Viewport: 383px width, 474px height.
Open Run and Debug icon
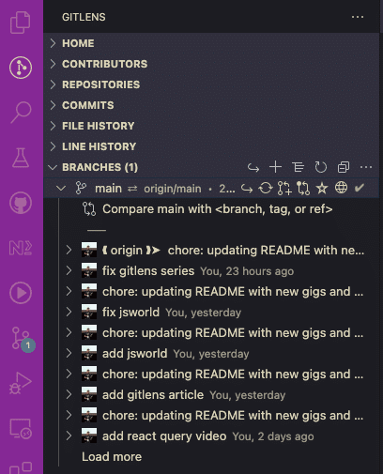[21, 383]
